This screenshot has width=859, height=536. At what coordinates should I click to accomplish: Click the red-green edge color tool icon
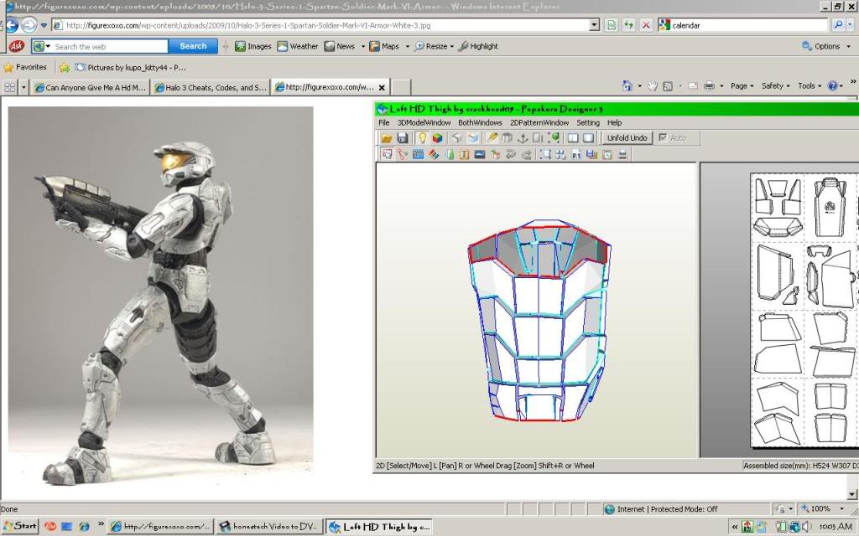click(x=434, y=154)
